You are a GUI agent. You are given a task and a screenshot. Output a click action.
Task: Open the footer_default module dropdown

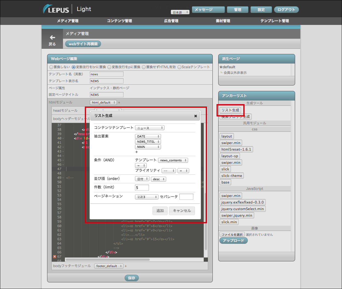coord(109,266)
